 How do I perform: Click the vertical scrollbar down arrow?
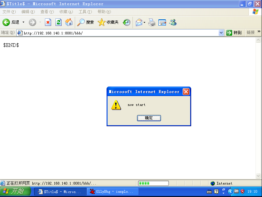258,176
